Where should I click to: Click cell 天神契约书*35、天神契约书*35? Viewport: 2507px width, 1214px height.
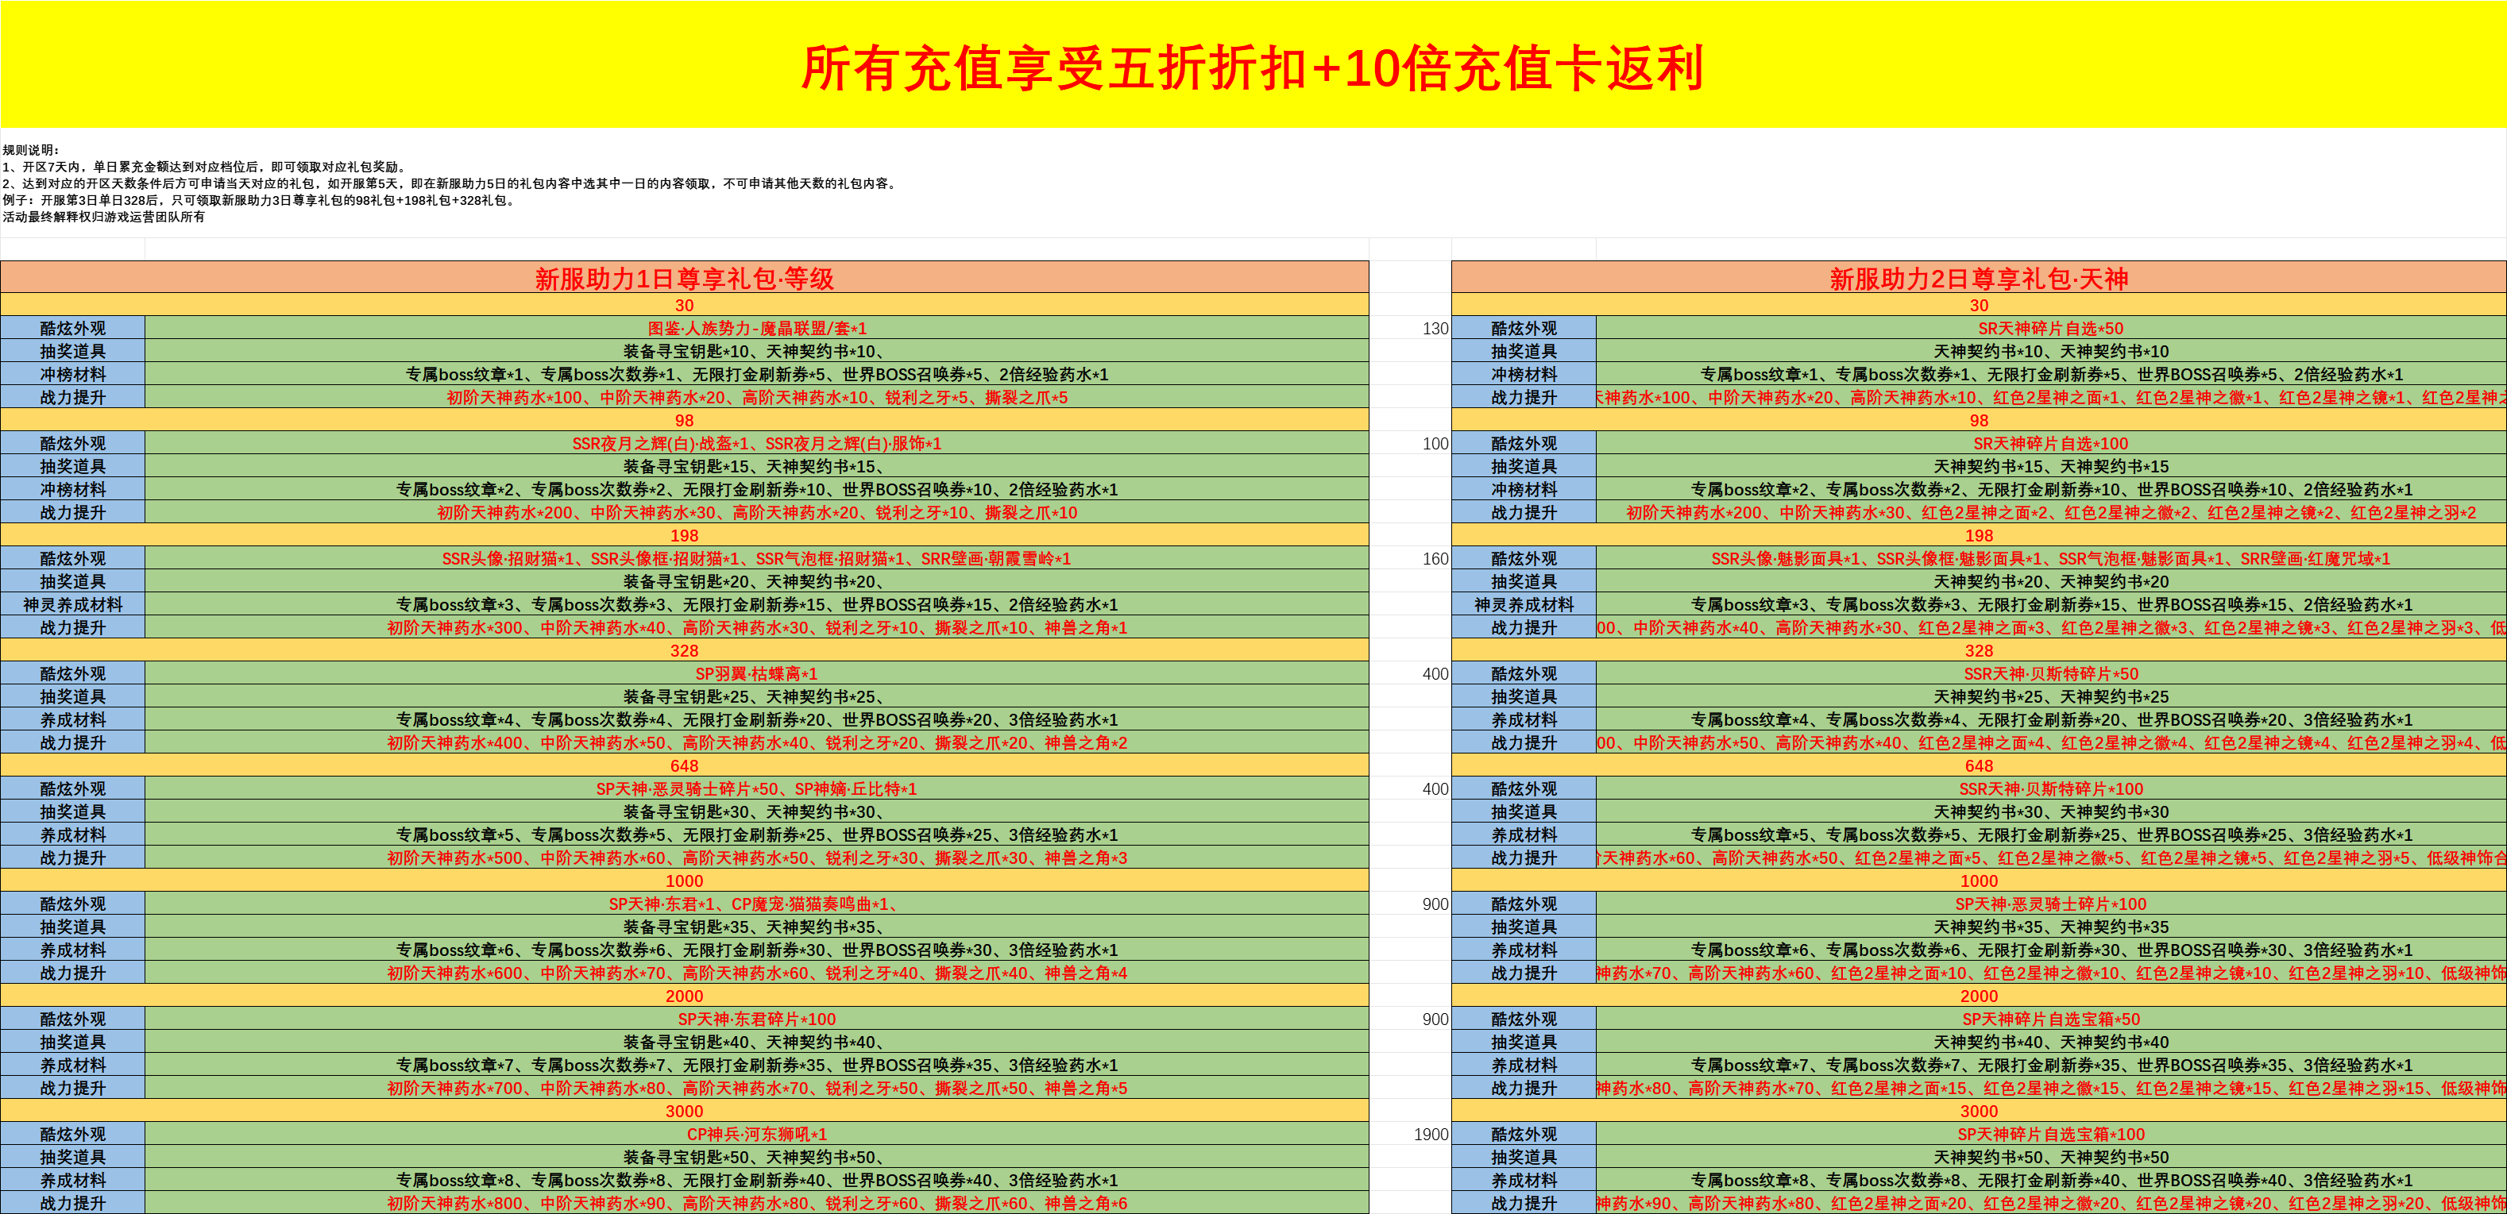click(x=2050, y=927)
